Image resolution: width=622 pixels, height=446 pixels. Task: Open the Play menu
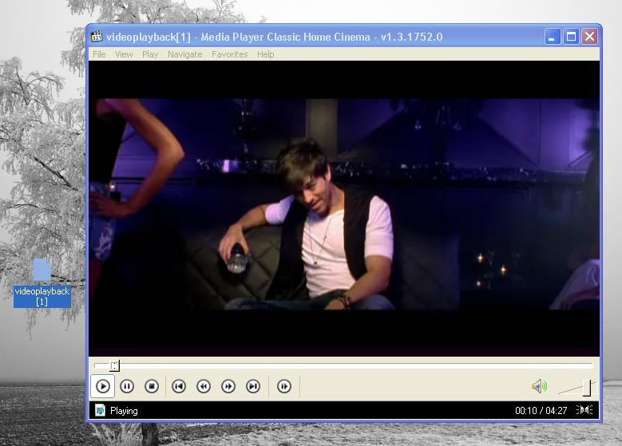[150, 54]
